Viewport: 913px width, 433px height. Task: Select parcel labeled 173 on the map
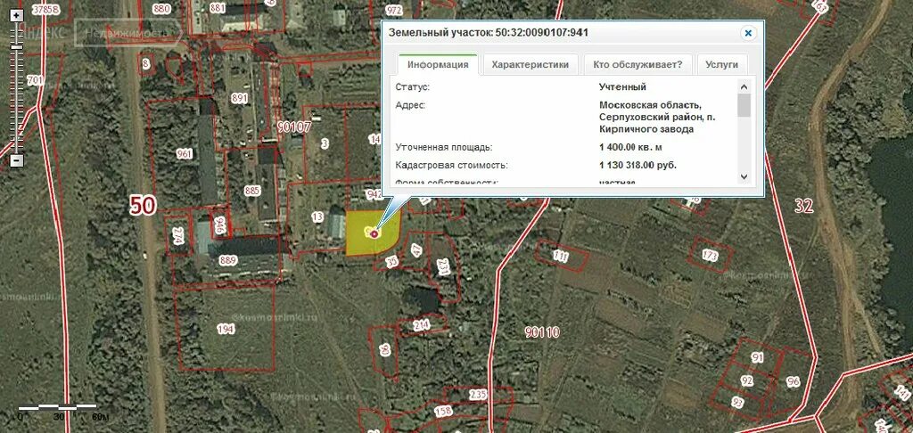pyautogui.click(x=710, y=256)
